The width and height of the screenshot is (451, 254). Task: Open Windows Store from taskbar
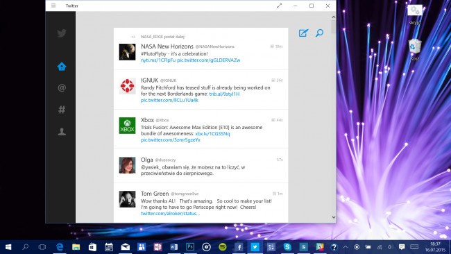[92, 247]
